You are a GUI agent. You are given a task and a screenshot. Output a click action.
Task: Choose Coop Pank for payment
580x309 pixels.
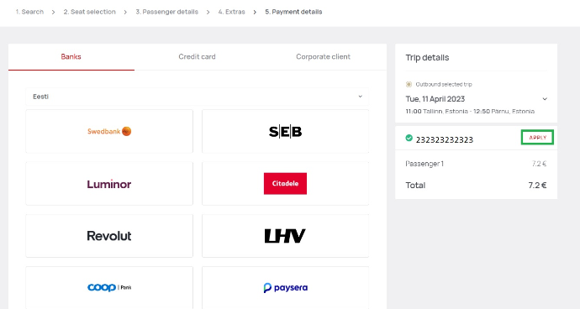point(109,287)
